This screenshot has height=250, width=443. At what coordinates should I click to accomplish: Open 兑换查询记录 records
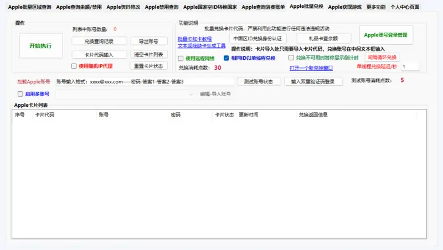click(99, 41)
